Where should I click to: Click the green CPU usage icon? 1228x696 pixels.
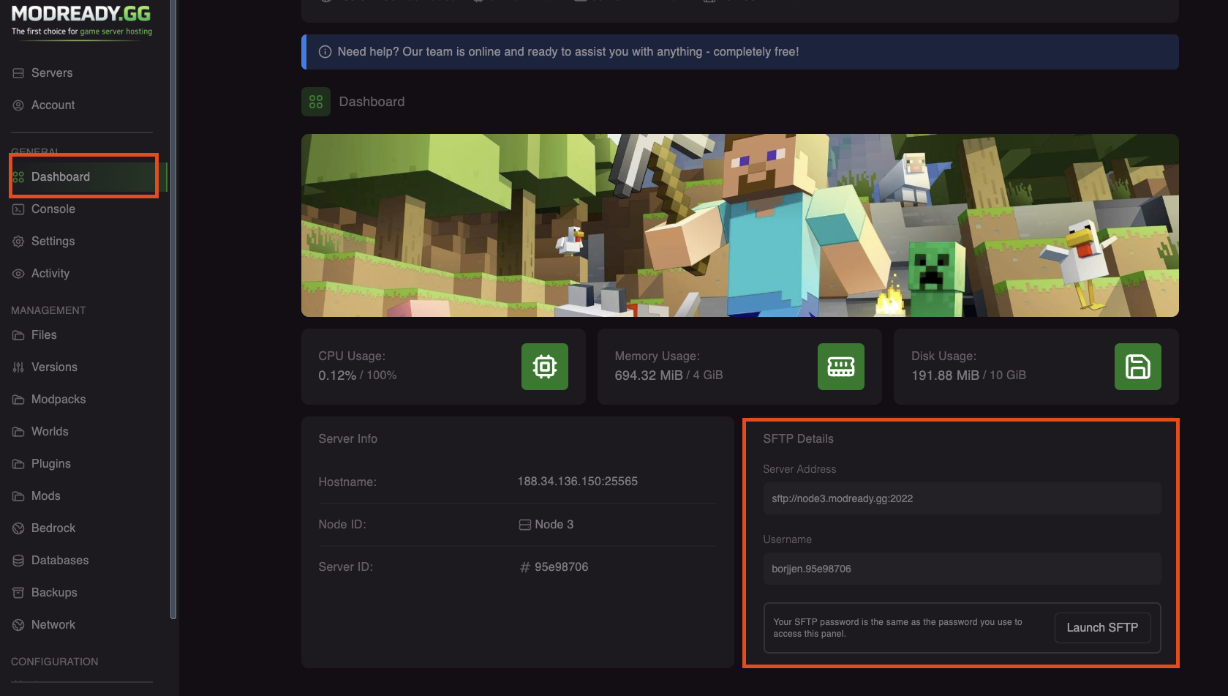tap(544, 367)
